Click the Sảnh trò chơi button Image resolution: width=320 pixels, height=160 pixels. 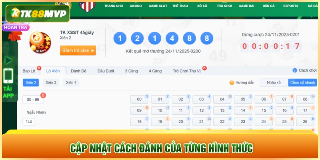click(x=78, y=50)
